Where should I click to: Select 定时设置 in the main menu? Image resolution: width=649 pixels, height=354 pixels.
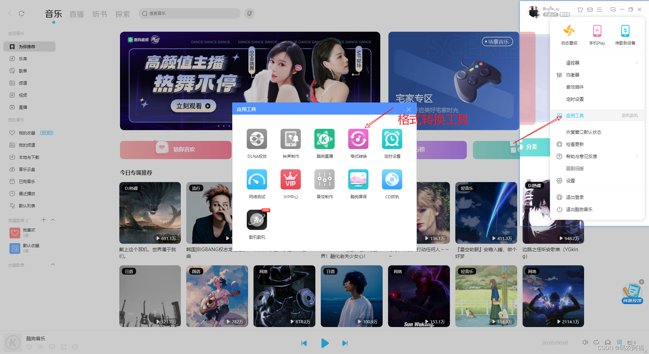pos(597,99)
